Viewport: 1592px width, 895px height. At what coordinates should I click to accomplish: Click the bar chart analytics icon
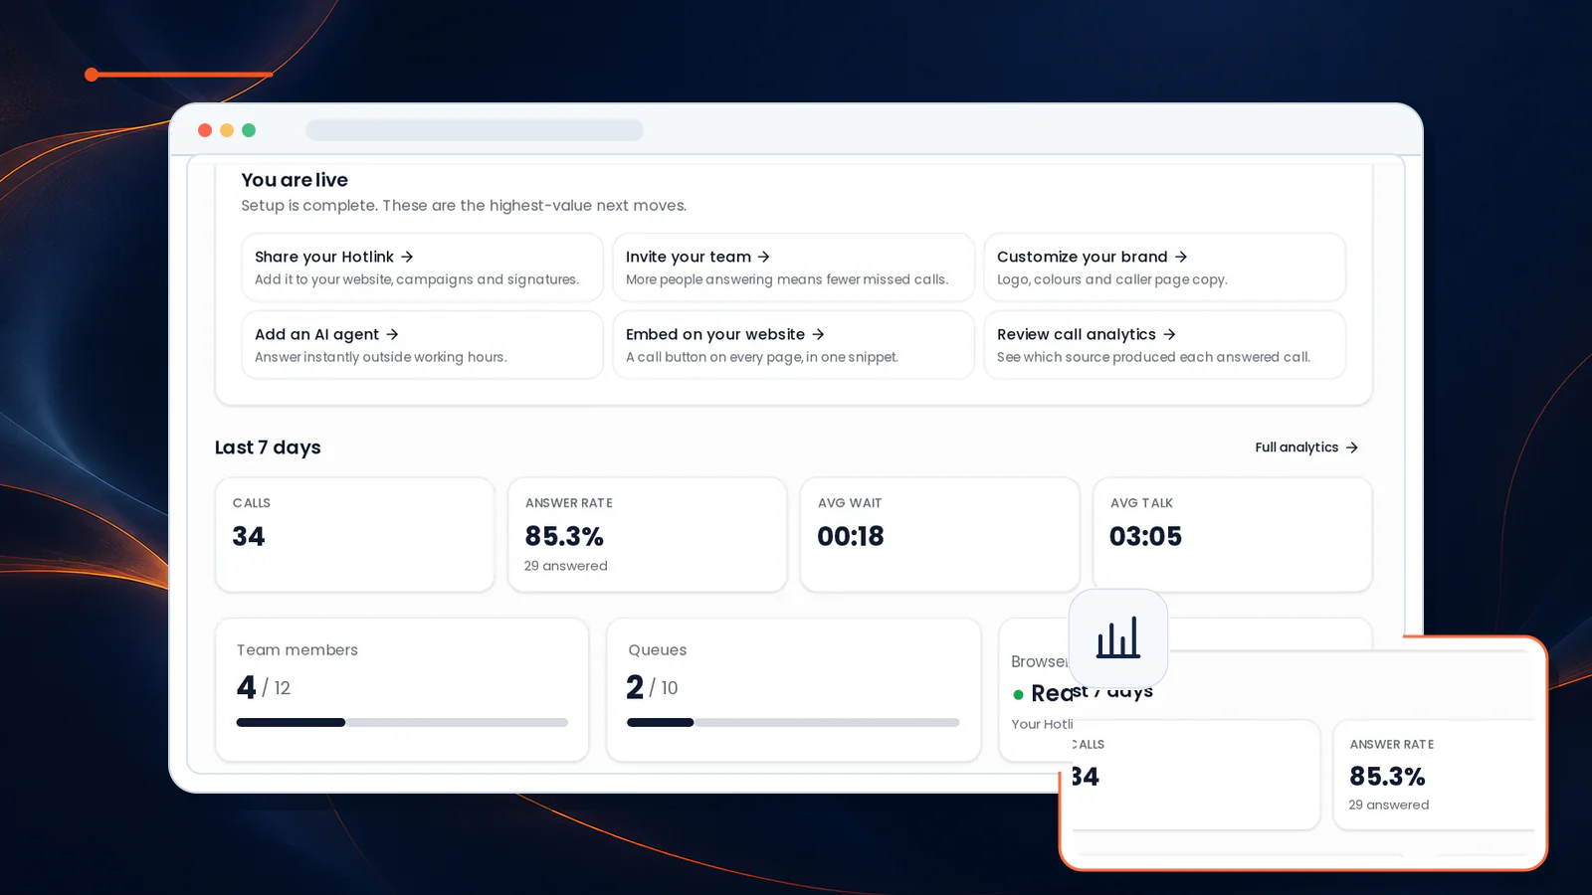1117,637
